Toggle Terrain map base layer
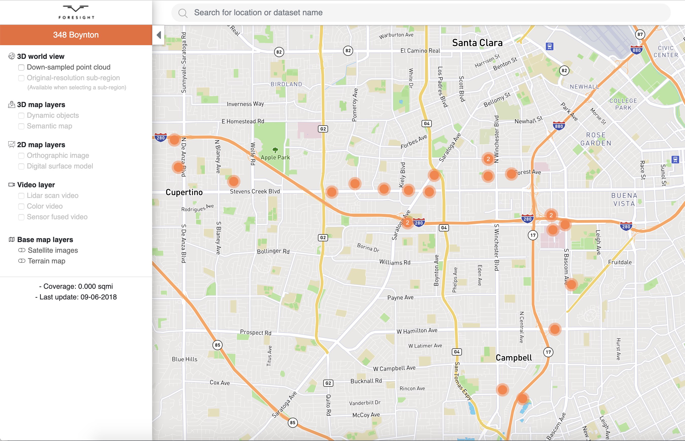The image size is (685, 441). (x=22, y=261)
